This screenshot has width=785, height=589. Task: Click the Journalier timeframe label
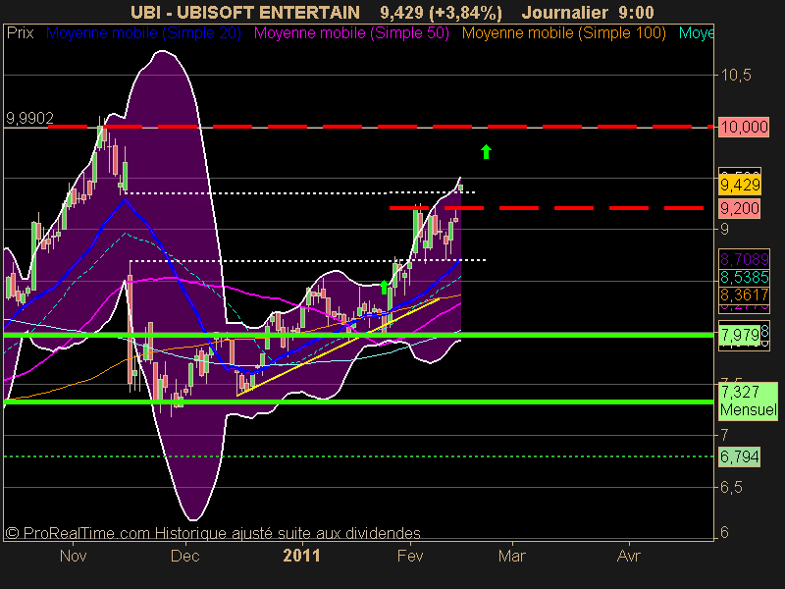coord(565,12)
